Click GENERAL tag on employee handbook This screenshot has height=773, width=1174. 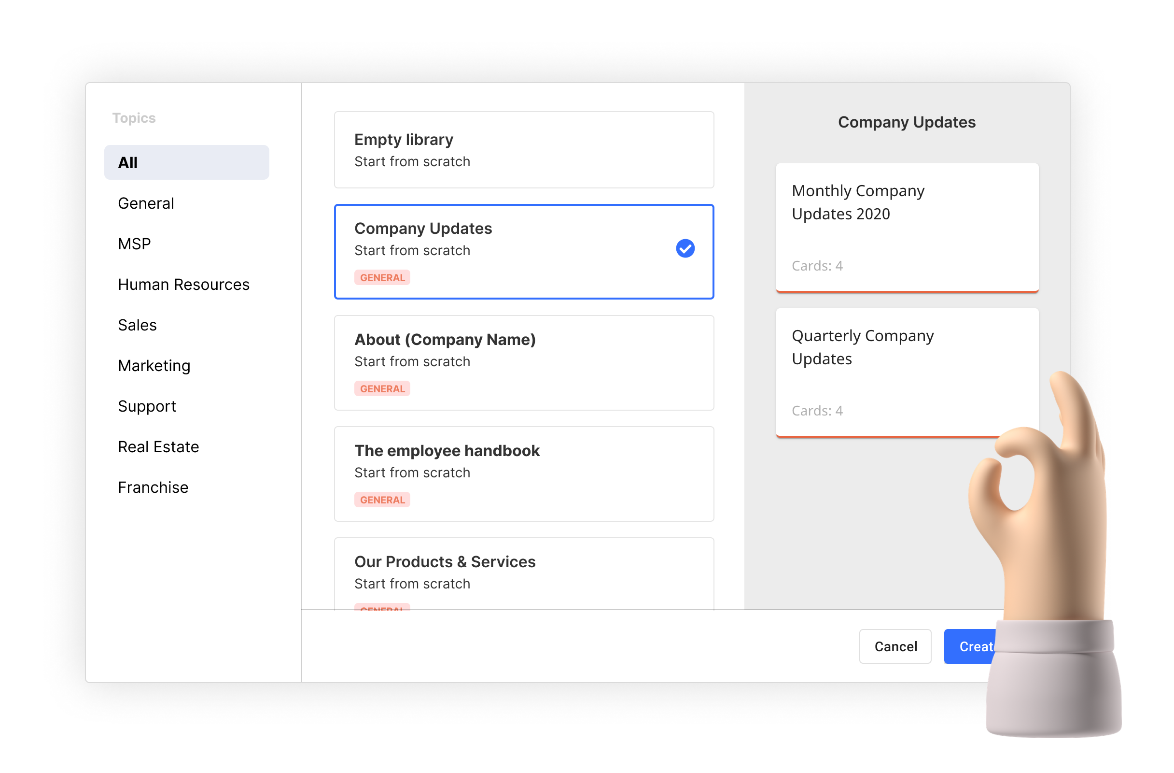point(382,500)
